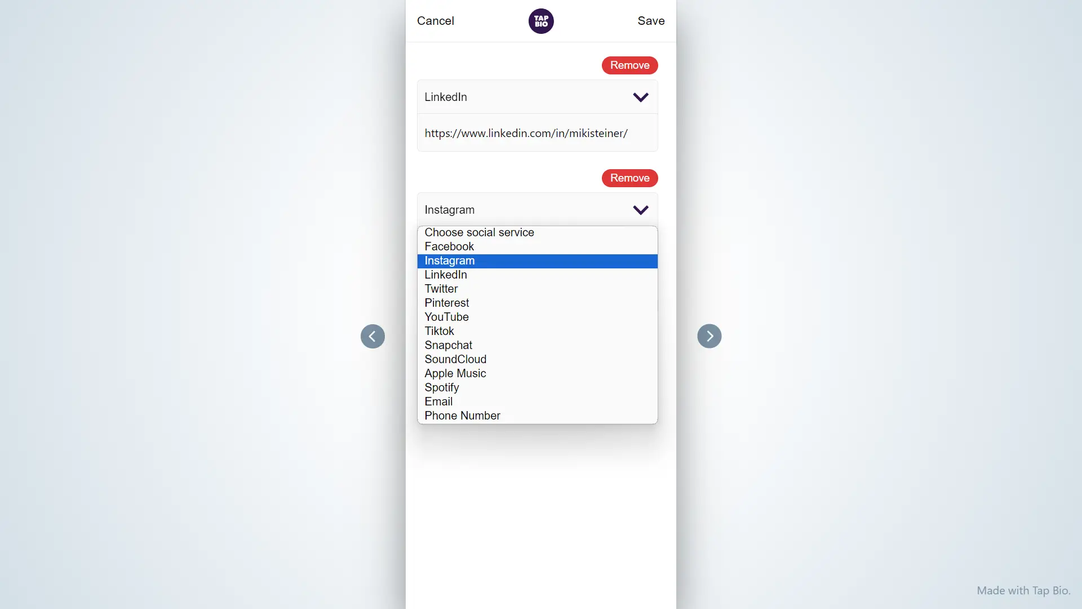Viewport: 1082px width, 609px height.
Task: Click the Remove button for Instagram
Action: 629,178
